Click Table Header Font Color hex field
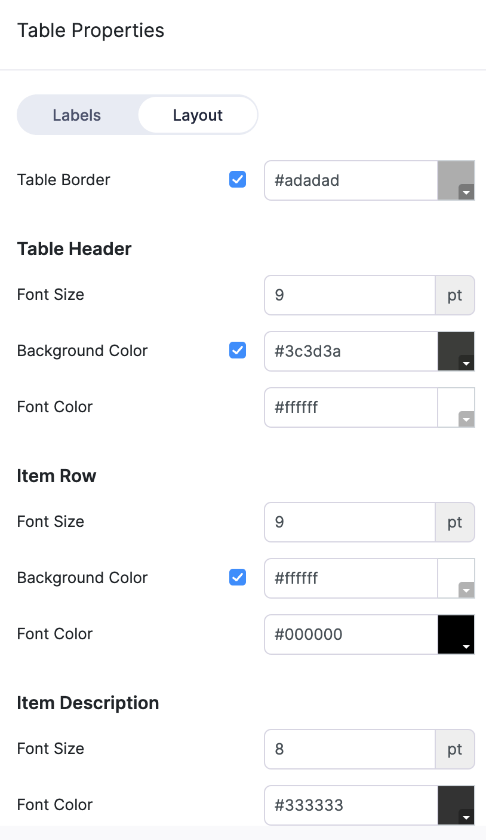 click(351, 407)
